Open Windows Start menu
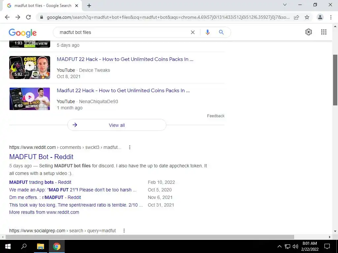The height and width of the screenshot is (253, 338). (8, 246)
